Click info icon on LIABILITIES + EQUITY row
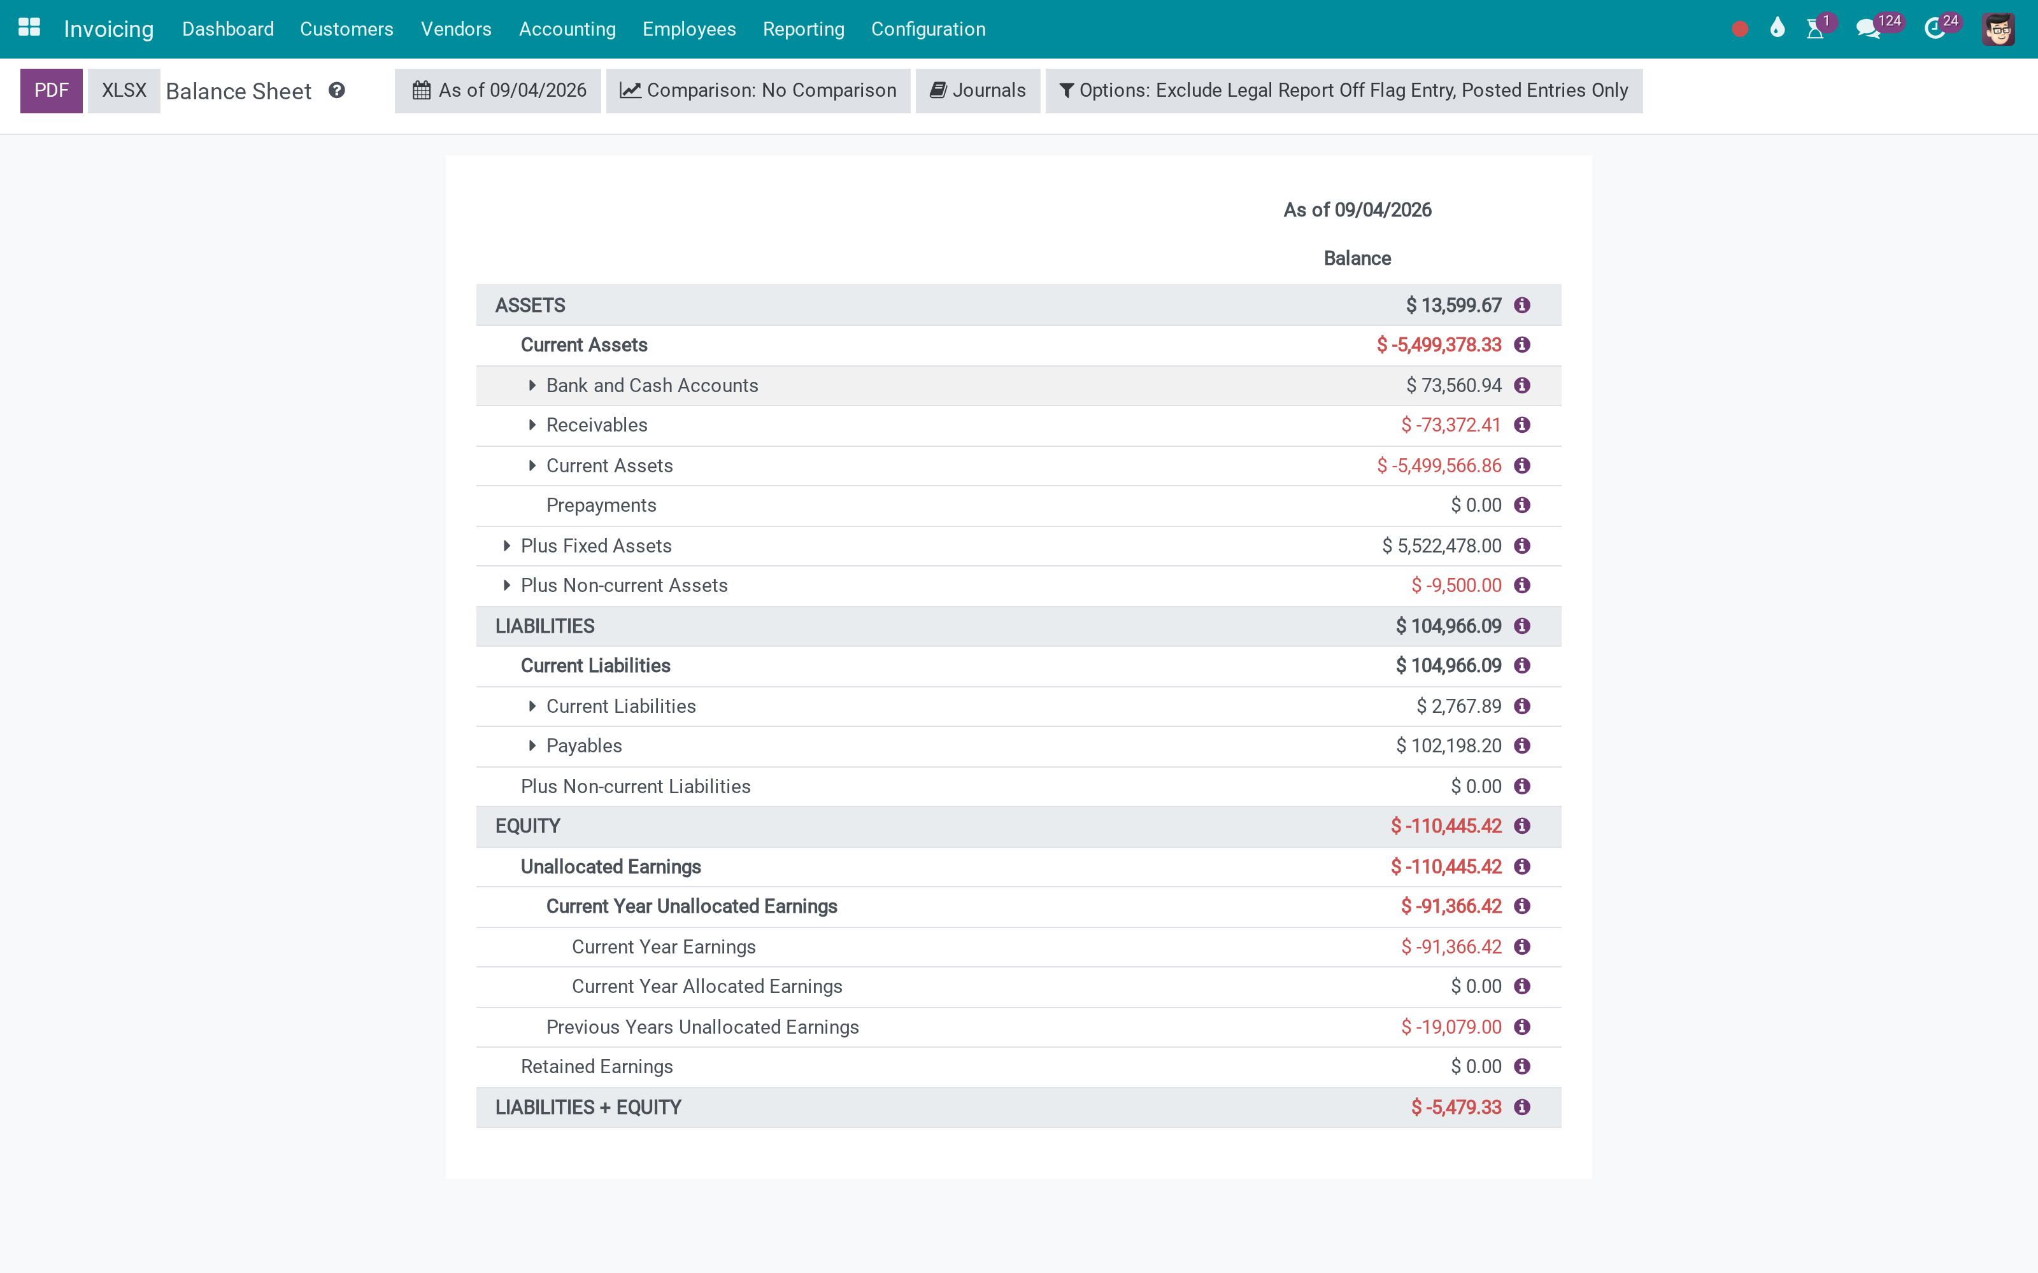Viewport: 2038px width, 1273px height. (x=1521, y=1106)
